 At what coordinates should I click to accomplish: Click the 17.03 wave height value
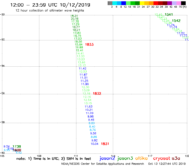[78, 39]
